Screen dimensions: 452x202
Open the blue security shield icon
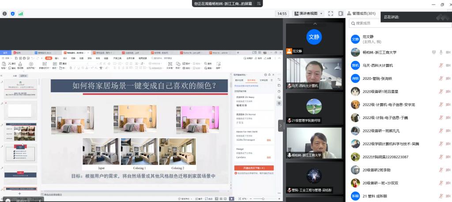12,14
